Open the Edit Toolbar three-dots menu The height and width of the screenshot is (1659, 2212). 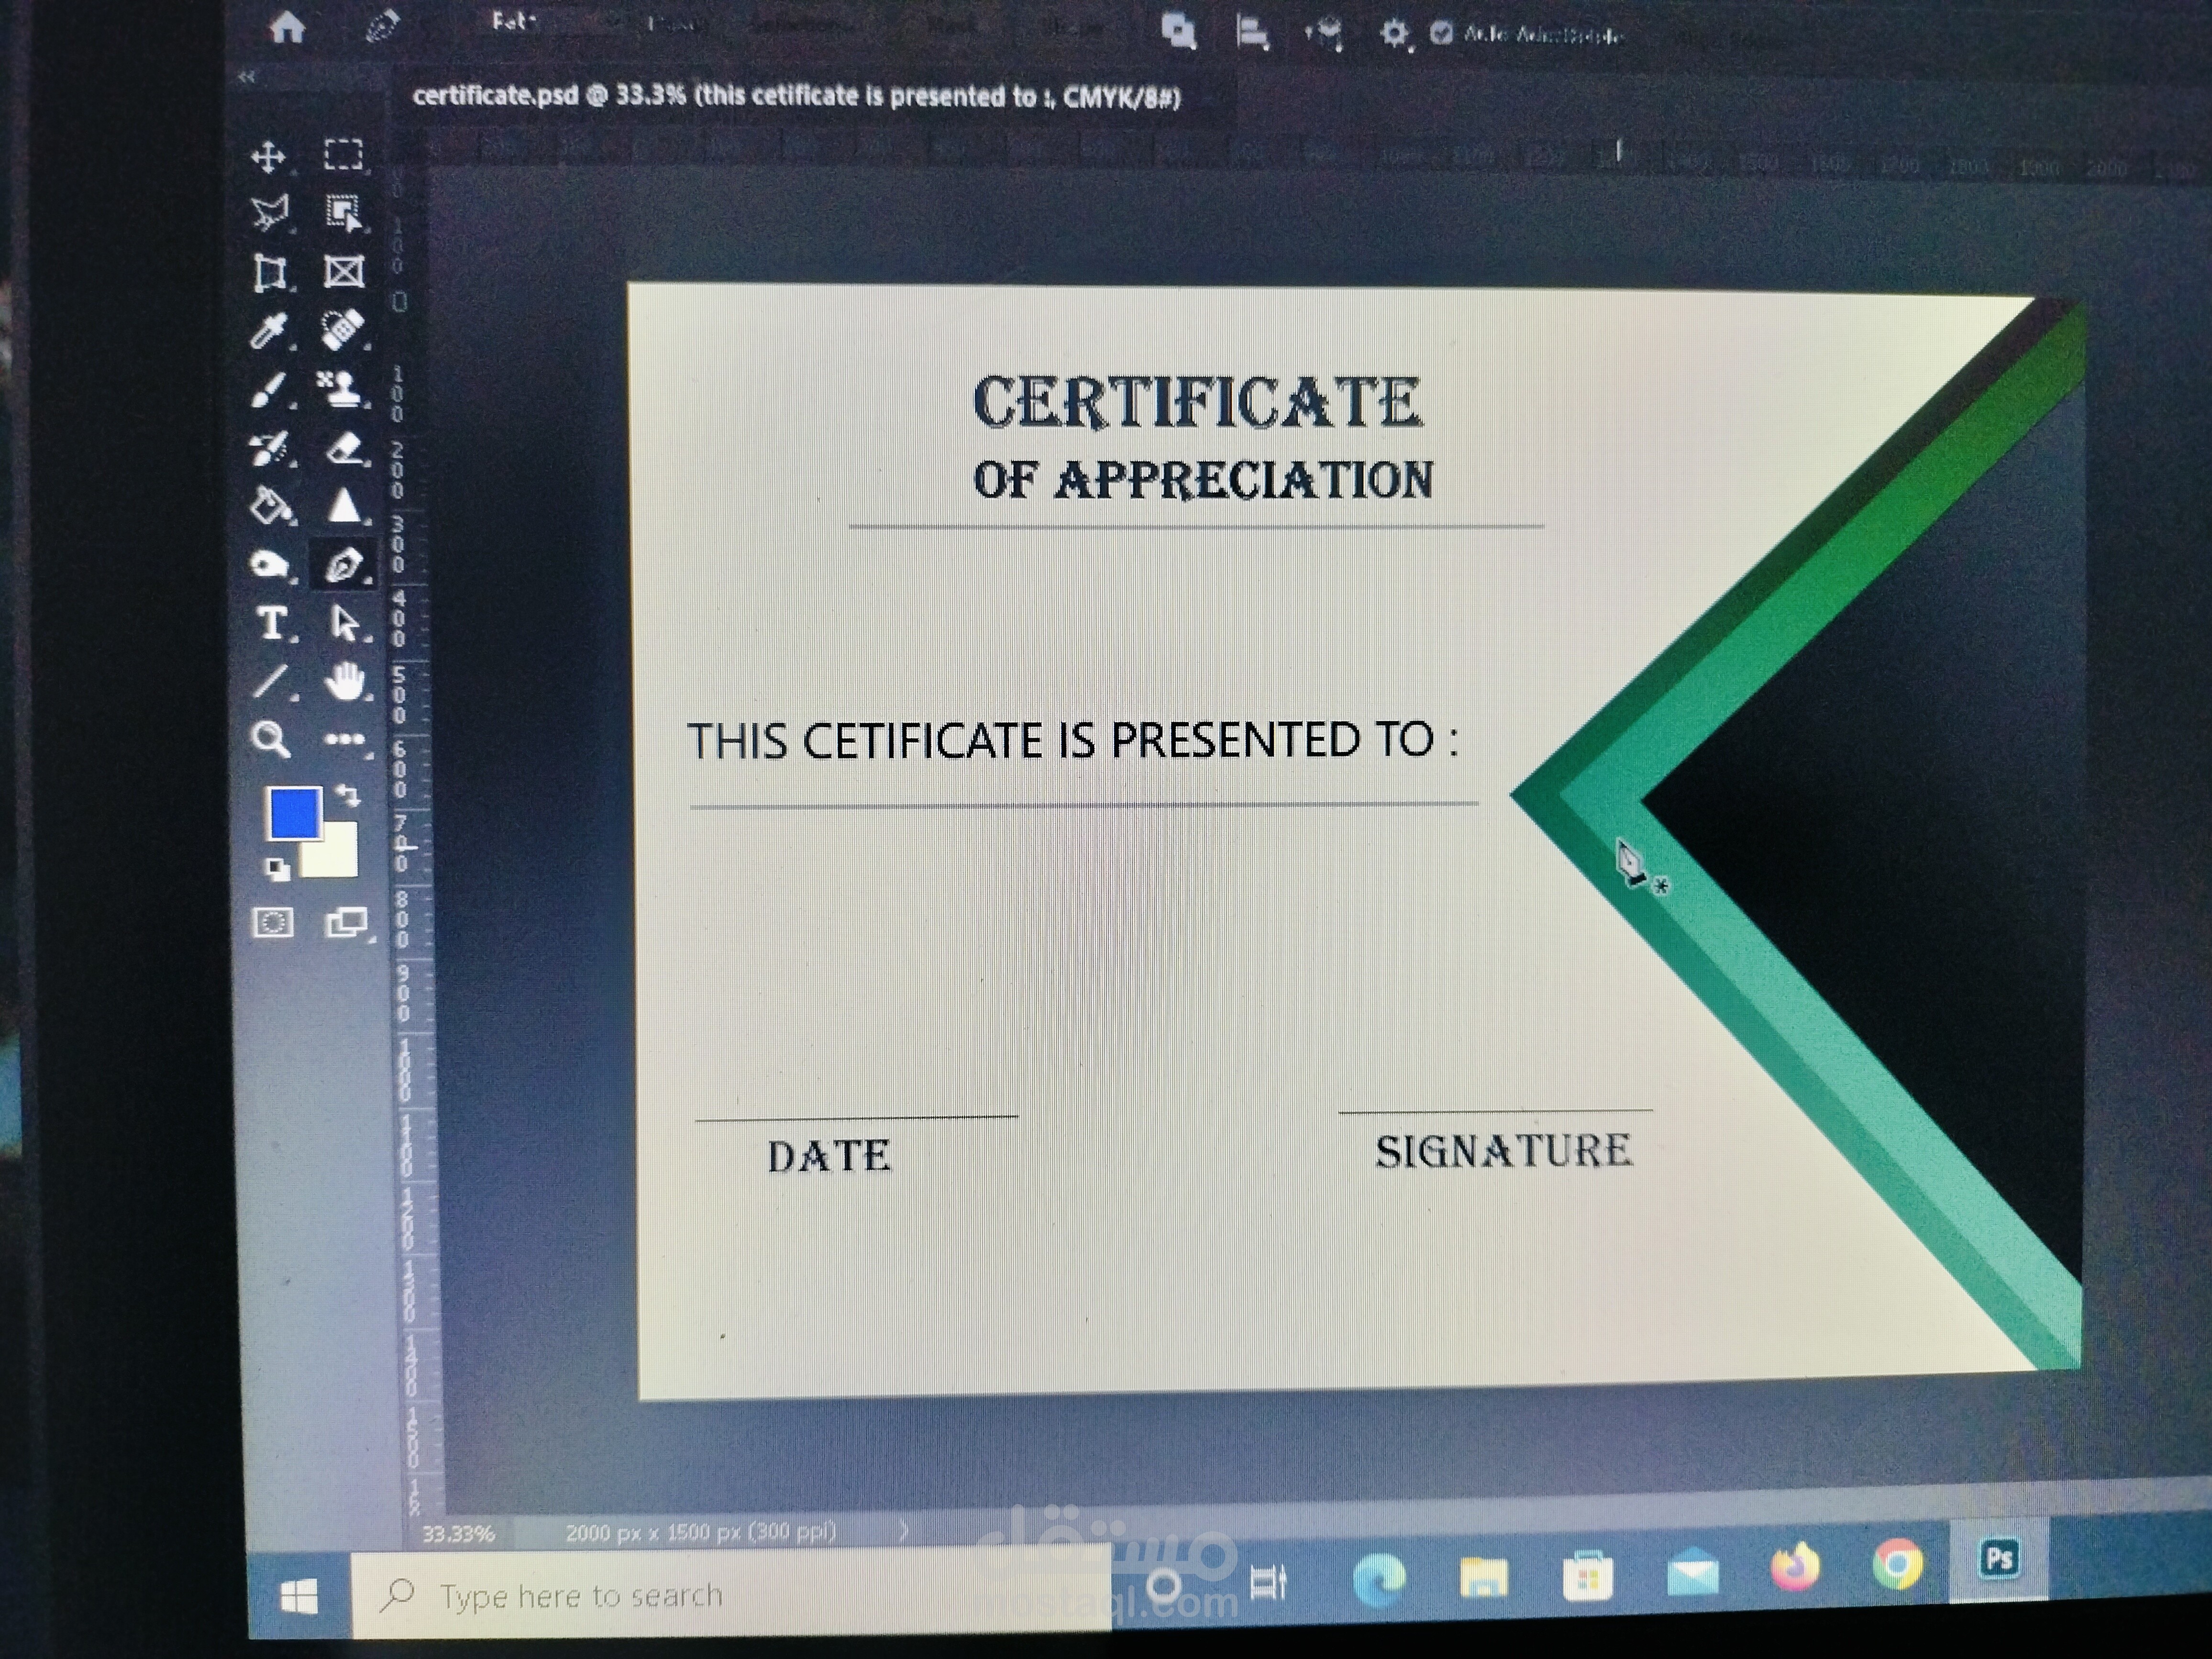(x=345, y=740)
